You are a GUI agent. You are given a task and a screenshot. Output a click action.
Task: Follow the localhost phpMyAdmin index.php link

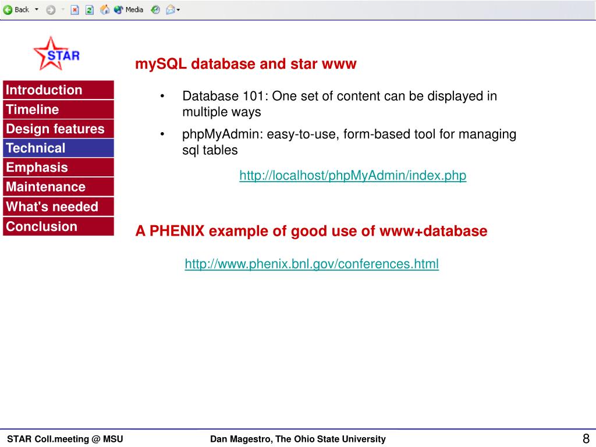[353, 176]
